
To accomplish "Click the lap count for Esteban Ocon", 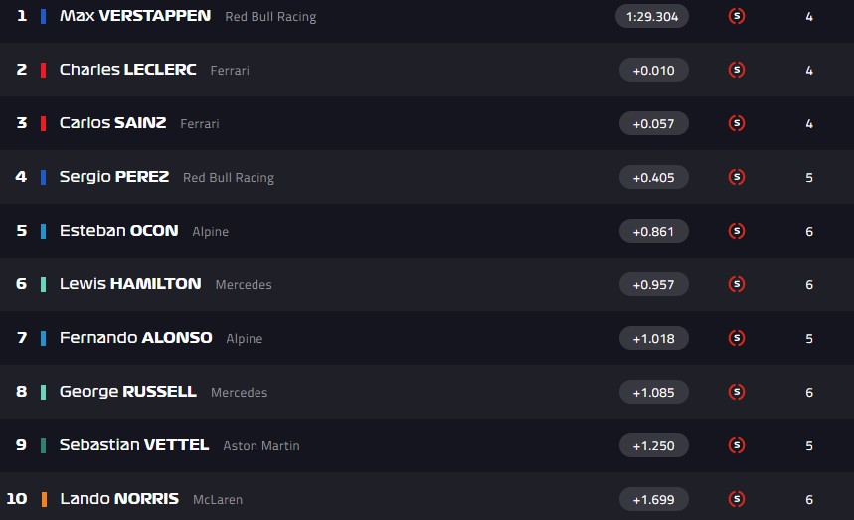I will pos(809,232).
